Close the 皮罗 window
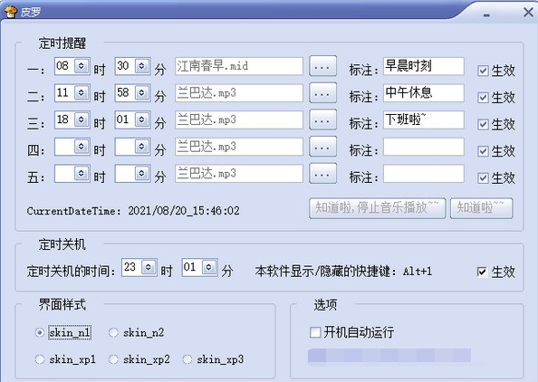Screen dimensions: 538x382 (528, 13)
